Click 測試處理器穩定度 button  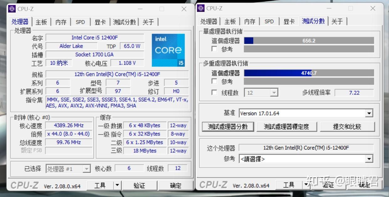coord(286,127)
